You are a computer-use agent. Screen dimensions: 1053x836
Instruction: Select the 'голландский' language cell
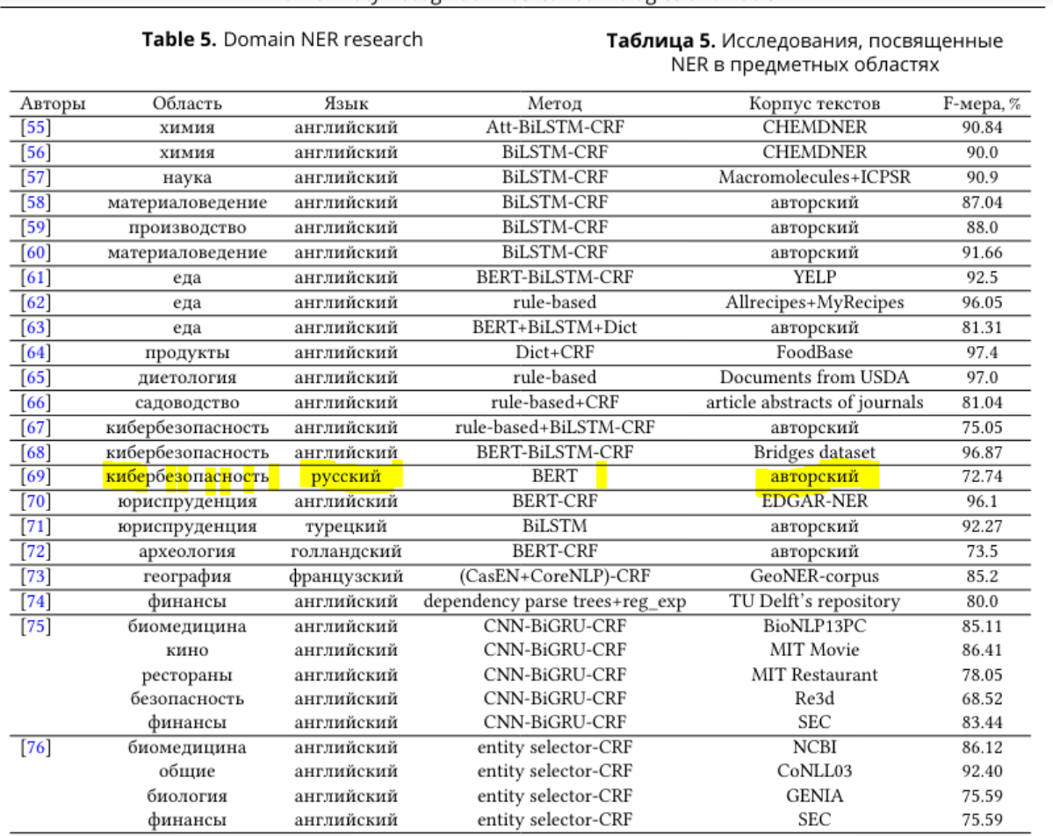click(x=346, y=551)
